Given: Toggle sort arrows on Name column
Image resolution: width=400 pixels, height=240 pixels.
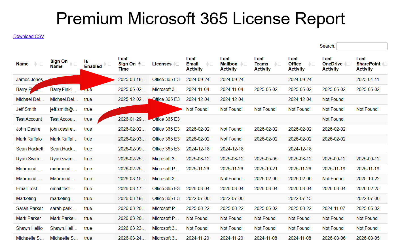Looking at the screenshot, I should [x=35, y=64].
